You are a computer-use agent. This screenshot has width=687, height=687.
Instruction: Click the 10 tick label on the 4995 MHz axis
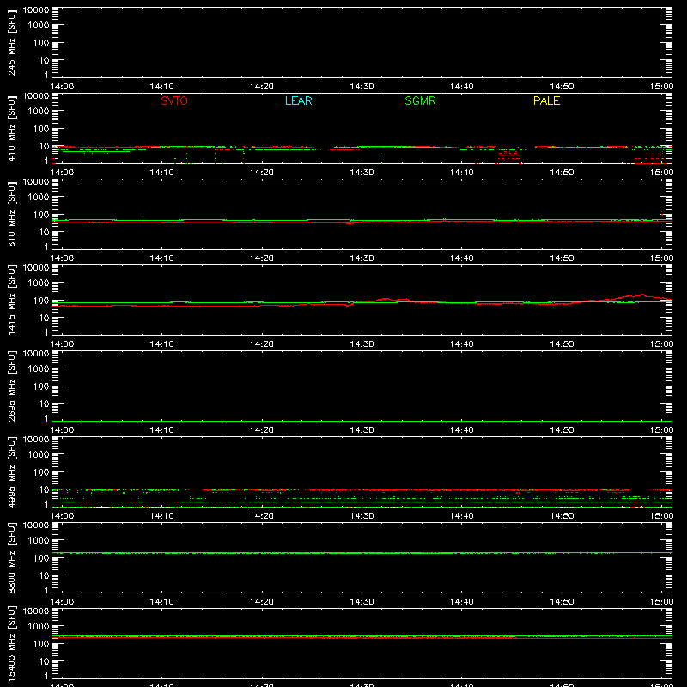pyautogui.click(x=45, y=489)
